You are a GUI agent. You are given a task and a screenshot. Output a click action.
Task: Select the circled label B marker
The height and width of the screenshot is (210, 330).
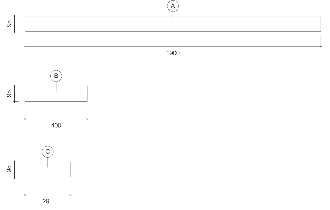tap(56, 76)
